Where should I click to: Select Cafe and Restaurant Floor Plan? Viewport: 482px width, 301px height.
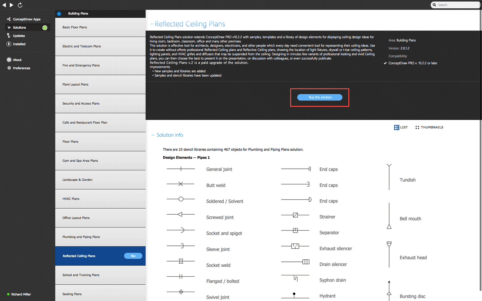[100, 123]
